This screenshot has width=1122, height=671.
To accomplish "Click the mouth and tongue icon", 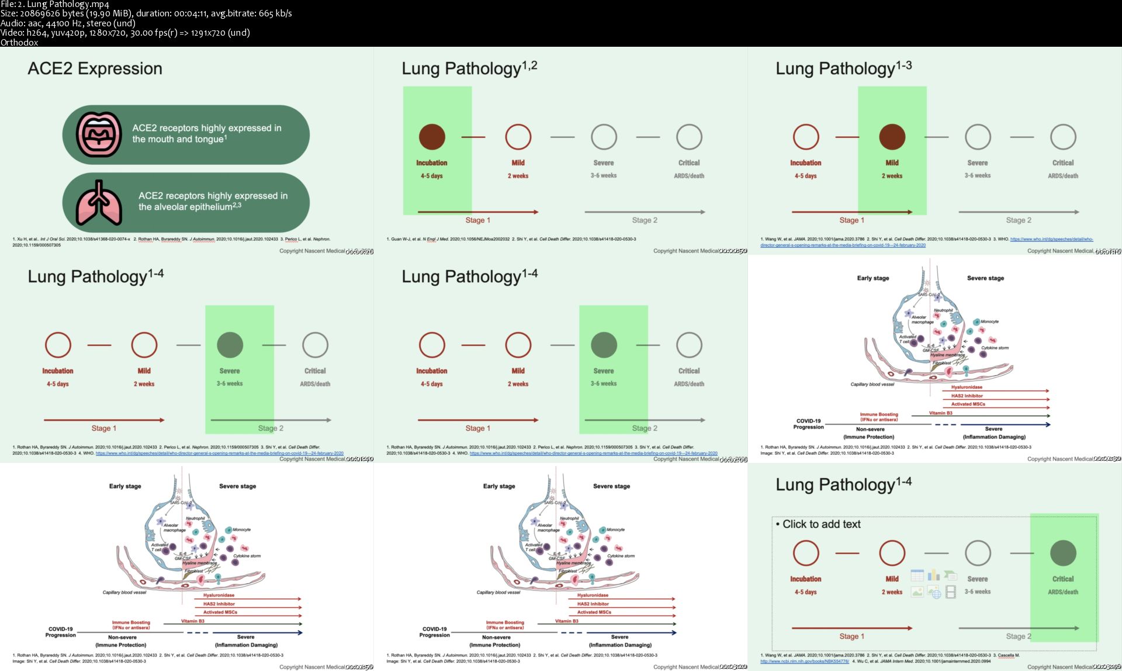I will pos(99,135).
